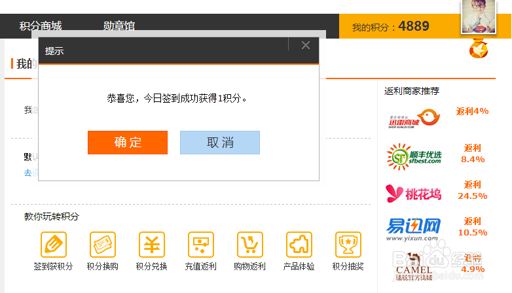Click the 产品体验 text label

[299, 267]
